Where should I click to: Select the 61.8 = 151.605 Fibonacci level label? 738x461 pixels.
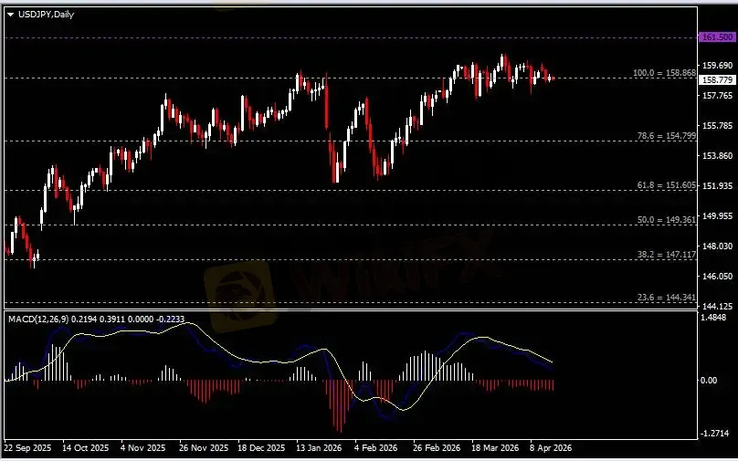pyautogui.click(x=667, y=184)
